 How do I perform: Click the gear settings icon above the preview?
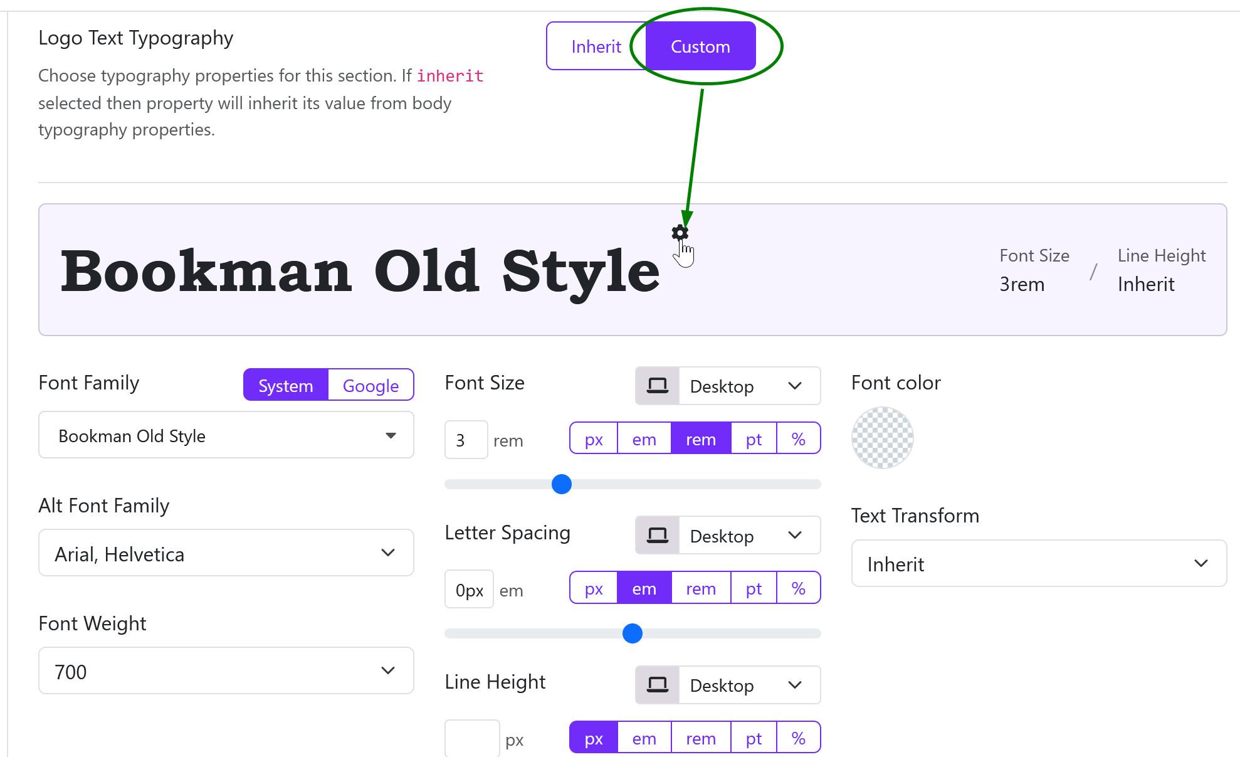(680, 233)
